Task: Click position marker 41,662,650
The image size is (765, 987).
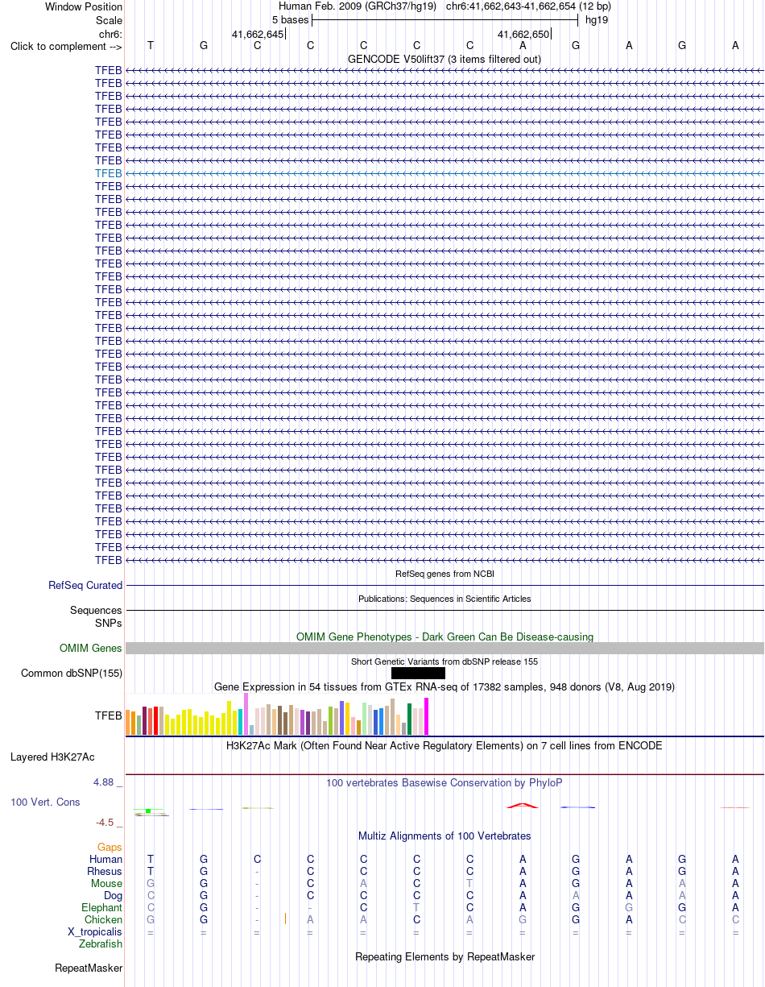Action: (523, 34)
